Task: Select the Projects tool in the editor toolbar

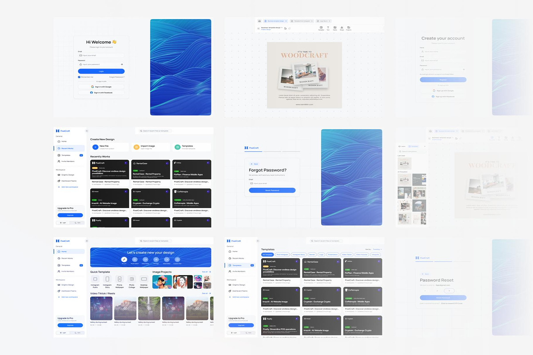Action: point(349,28)
